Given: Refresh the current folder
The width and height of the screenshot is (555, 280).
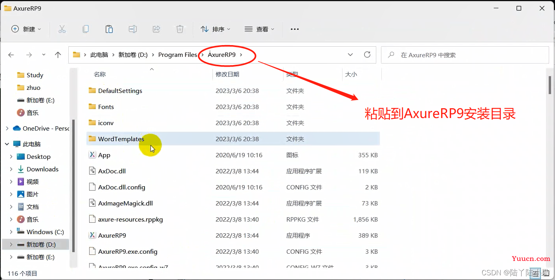Looking at the screenshot, I should point(367,55).
